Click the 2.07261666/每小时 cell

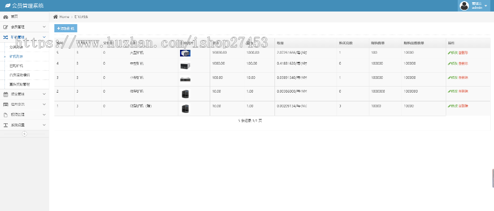click(292, 53)
